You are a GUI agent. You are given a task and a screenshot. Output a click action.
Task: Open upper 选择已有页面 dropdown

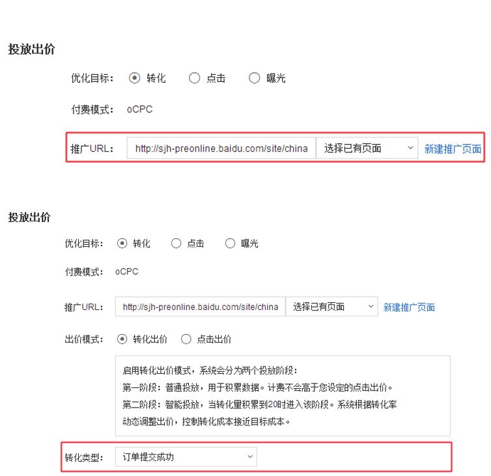(367, 148)
